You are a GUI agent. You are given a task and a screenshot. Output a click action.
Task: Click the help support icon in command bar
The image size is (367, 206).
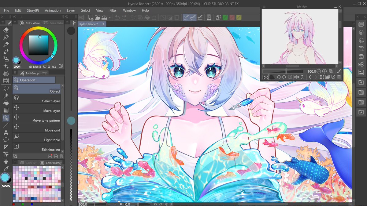coord(218,17)
